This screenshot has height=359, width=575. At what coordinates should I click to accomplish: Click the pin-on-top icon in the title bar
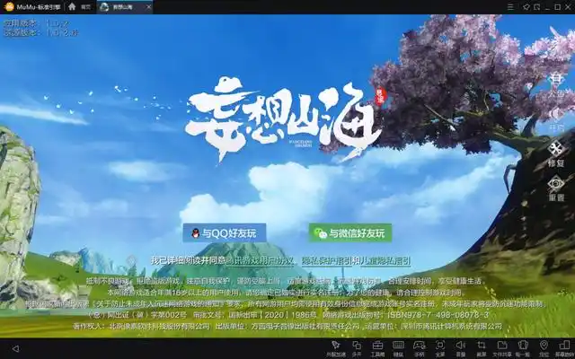[x=526, y=7]
